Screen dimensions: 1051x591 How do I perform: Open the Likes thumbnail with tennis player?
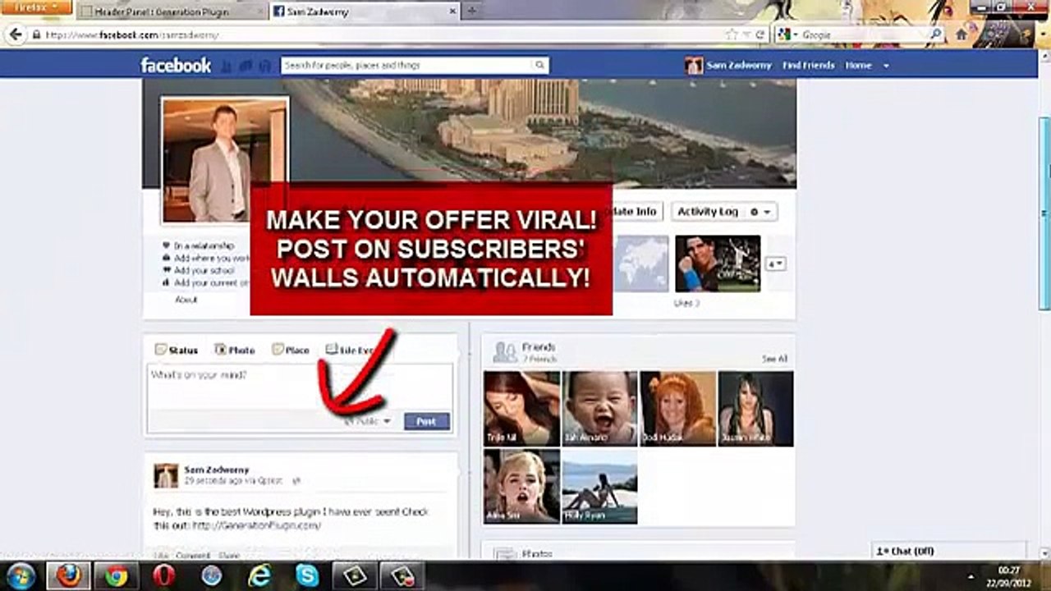tap(718, 263)
